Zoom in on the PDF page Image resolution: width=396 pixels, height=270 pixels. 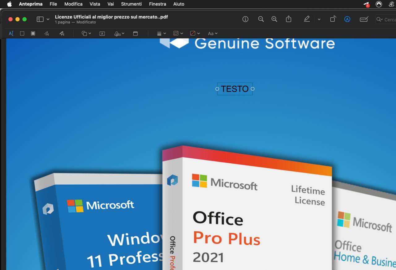click(x=274, y=19)
